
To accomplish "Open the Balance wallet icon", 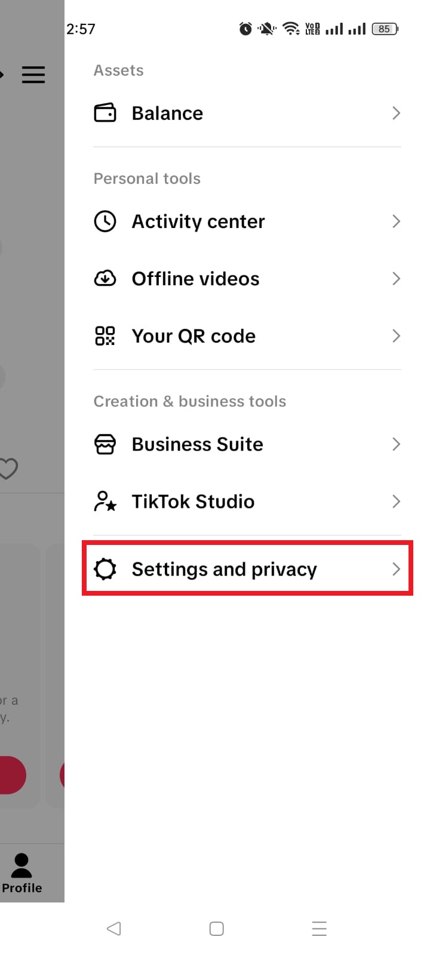I will click(105, 113).
